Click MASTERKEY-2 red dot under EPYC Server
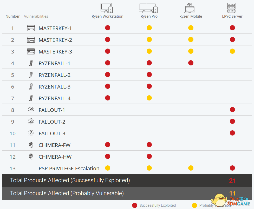The height and width of the screenshot is (209, 254). pyautogui.click(x=232, y=39)
